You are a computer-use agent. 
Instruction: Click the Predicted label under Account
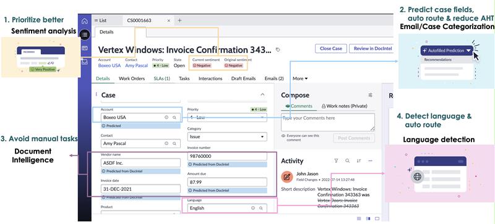[x=140, y=126]
